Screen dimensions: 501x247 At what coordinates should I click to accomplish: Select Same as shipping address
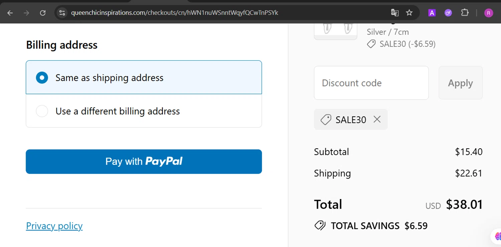click(x=42, y=78)
